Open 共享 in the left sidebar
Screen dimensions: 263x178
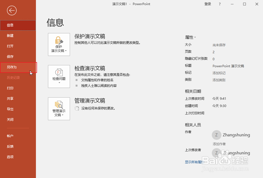point(18,99)
